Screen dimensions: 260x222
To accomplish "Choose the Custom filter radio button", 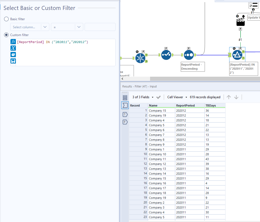I will point(6,35).
